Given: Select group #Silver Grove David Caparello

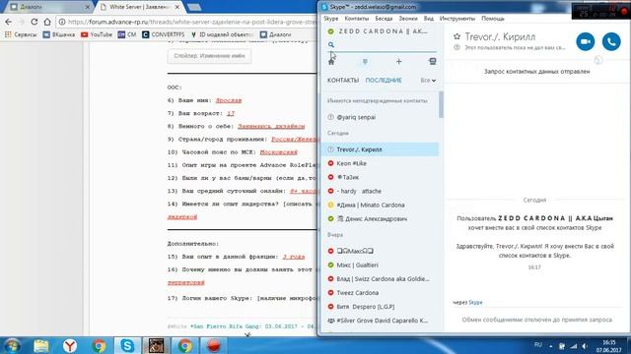Looking at the screenshot, I should pos(381,321).
